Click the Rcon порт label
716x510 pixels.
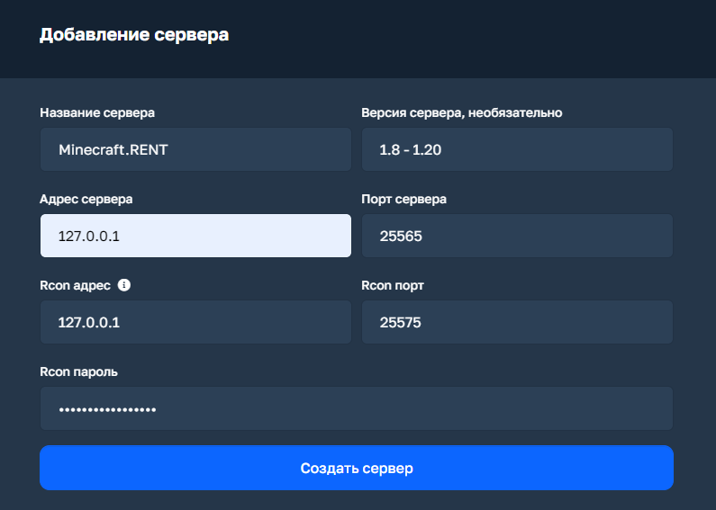click(393, 285)
